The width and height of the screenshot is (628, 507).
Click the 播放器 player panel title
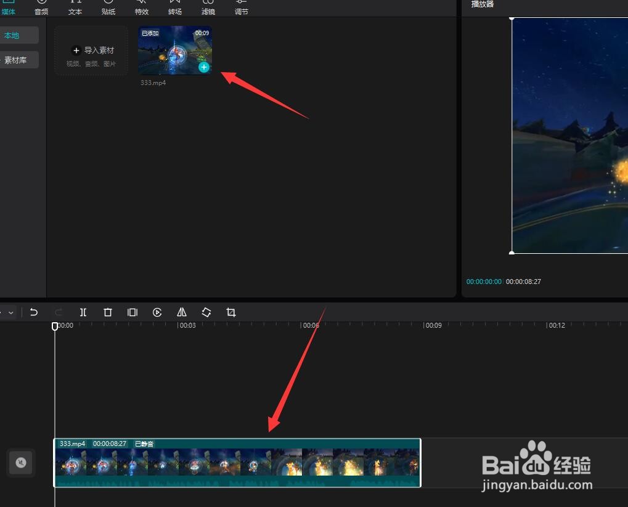click(x=482, y=4)
